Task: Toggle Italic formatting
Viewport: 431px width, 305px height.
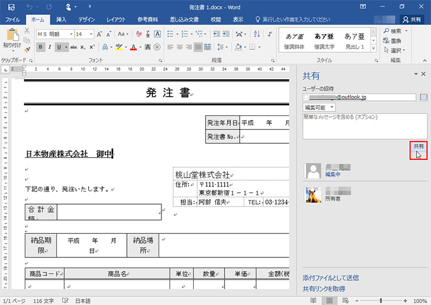Action: (49, 47)
